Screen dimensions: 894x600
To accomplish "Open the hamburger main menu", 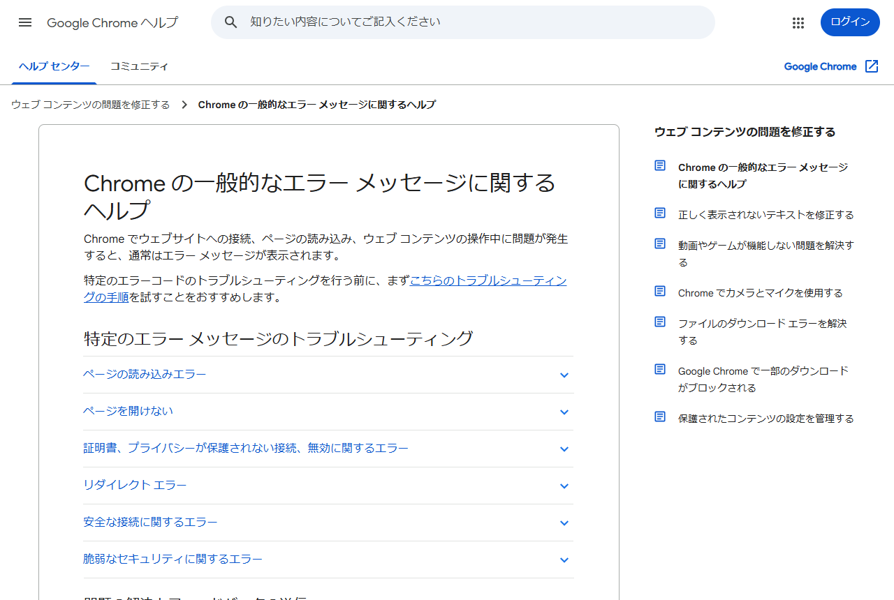I will (x=25, y=22).
